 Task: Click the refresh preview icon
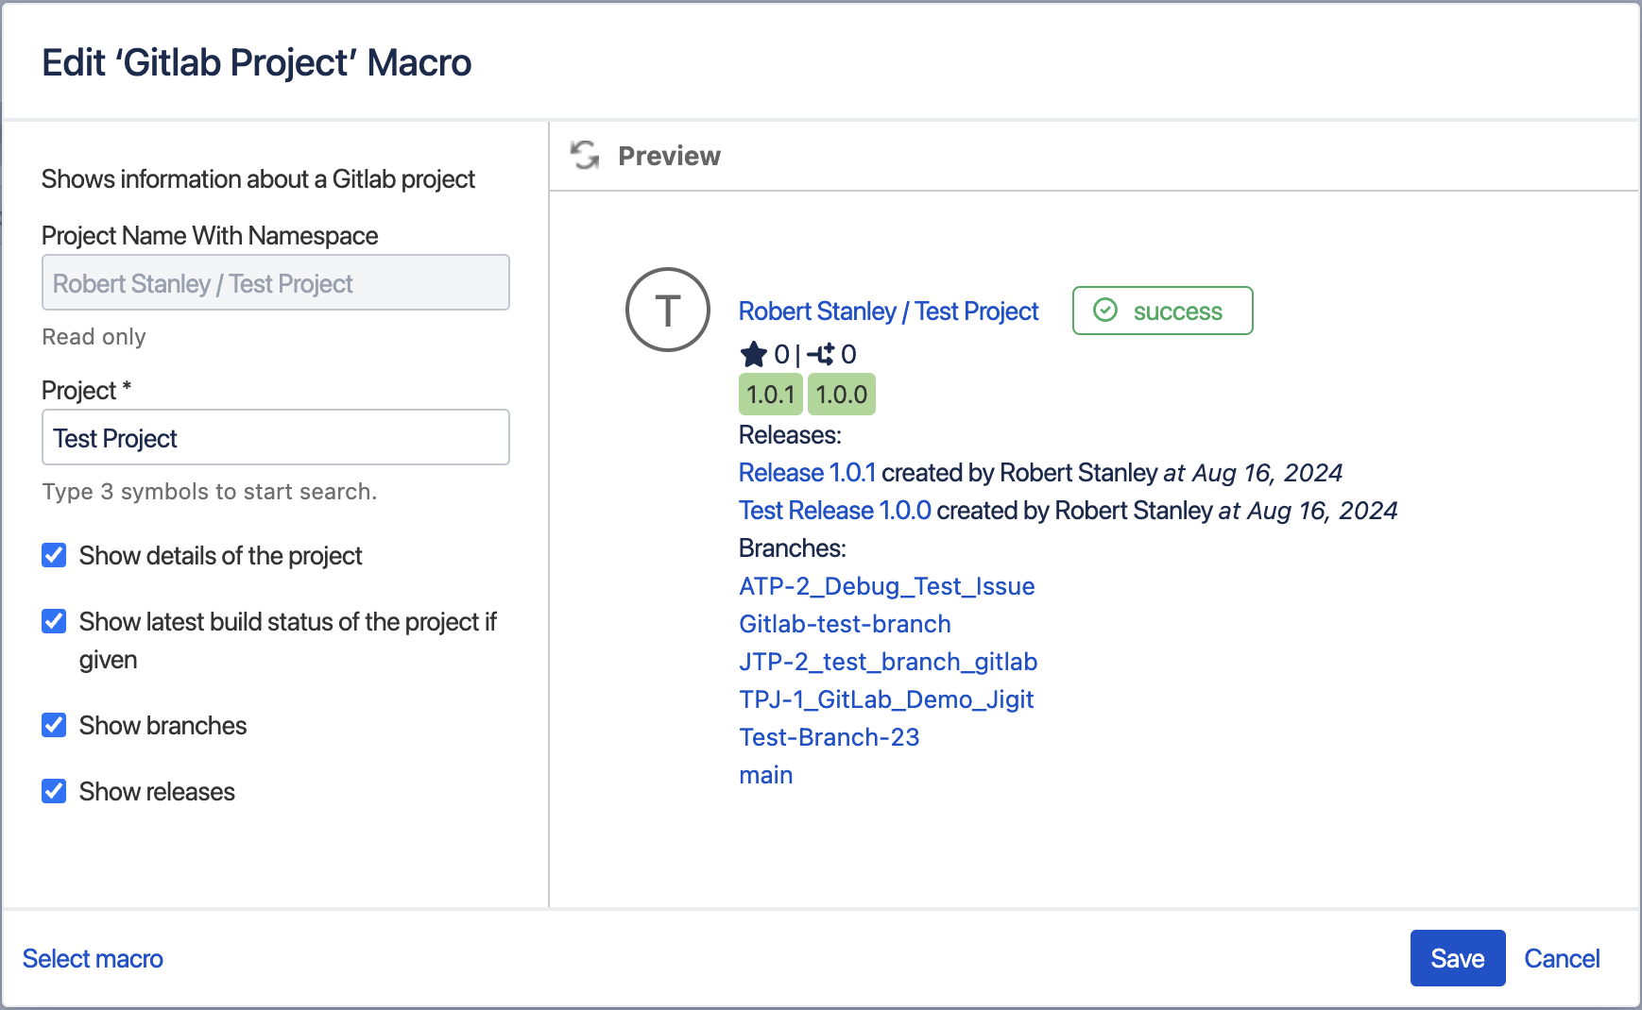point(585,155)
